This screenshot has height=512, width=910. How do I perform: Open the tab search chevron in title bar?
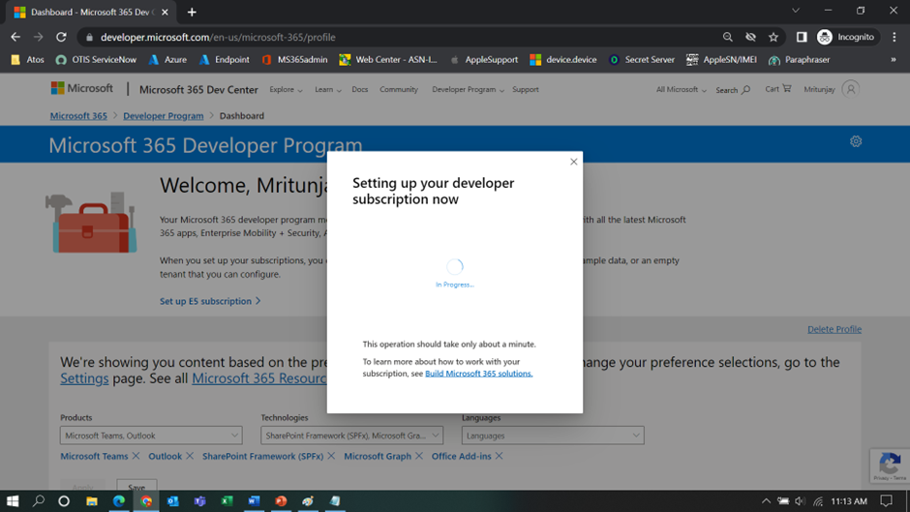click(x=796, y=11)
